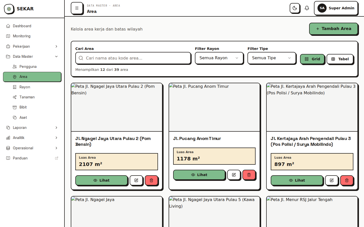View the Jl. Pucang Anom Timur area via Lihat
The width and height of the screenshot is (364, 227).
(x=199, y=175)
